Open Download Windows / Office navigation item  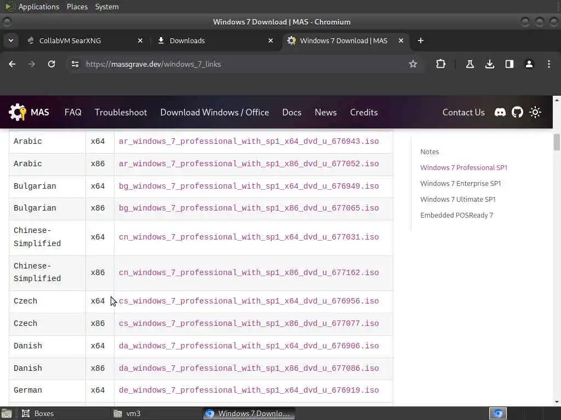pos(215,113)
